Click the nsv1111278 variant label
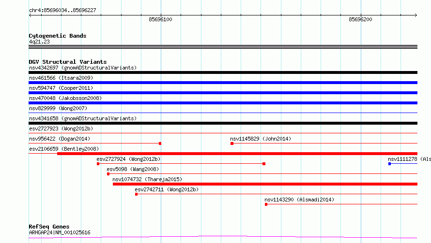This screenshot has width=431, height=243. pos(409,159)
